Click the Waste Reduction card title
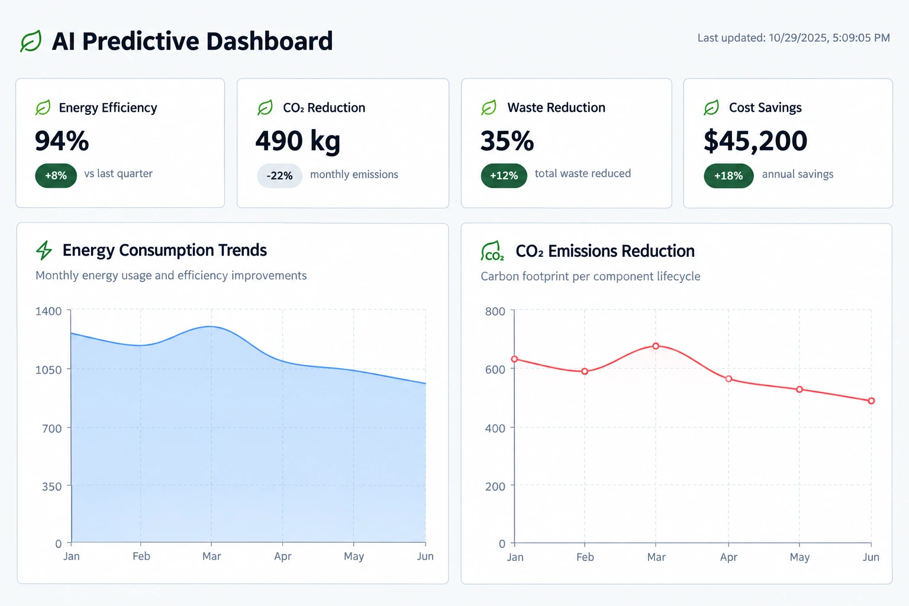 tap(556, 108)
